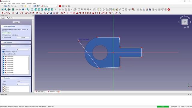
Task: Apply symmetric constraint
Action: point(86,13)
